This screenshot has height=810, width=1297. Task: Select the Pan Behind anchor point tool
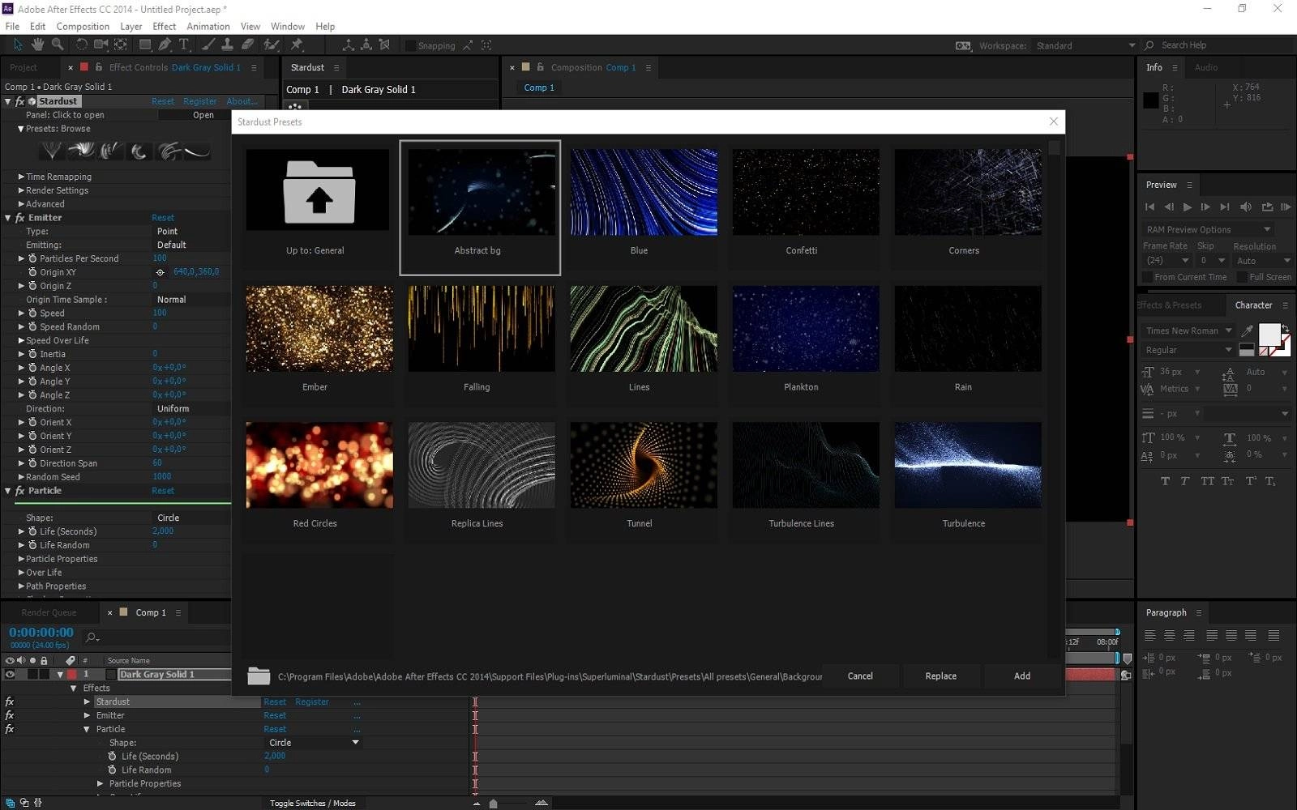pos(121,45)
